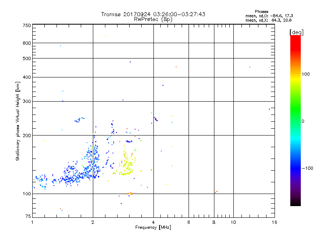Click the '-100' colorbar tick label
The width and height of the screenshot is (323, 242).
click(x=308, y=168)
